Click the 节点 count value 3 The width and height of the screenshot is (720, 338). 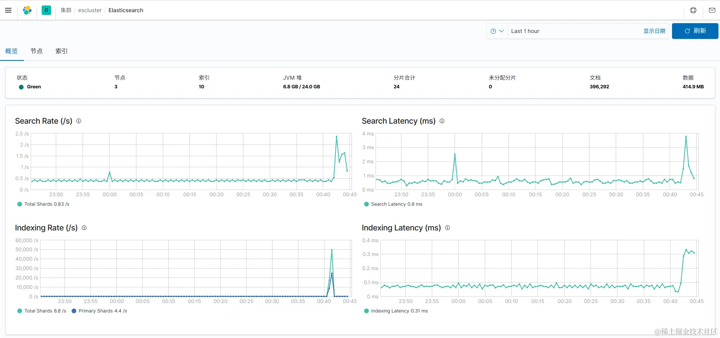[x=116, y=87]
